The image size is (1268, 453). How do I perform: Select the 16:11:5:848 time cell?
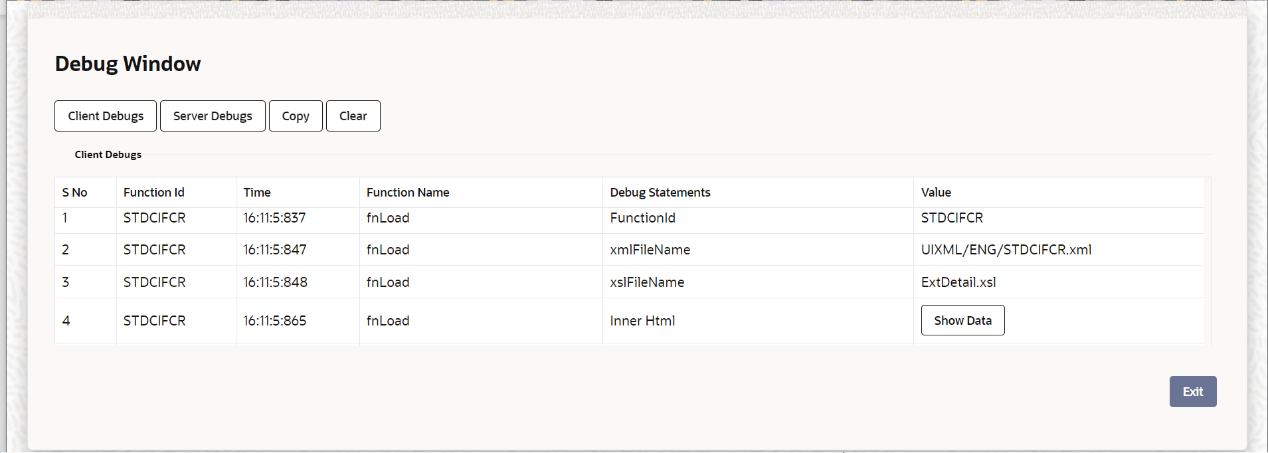(x=275, y=282)
